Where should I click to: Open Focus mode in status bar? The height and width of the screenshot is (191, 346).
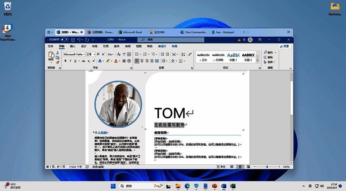pyautogui.click(x=221, y=167)
